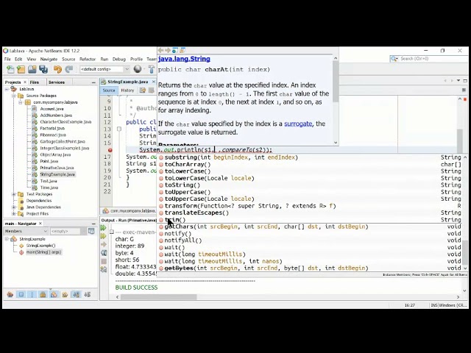The image size is (471, 353).
Task: Click magnifier icon in the Search box
Action: coord(394,59)
